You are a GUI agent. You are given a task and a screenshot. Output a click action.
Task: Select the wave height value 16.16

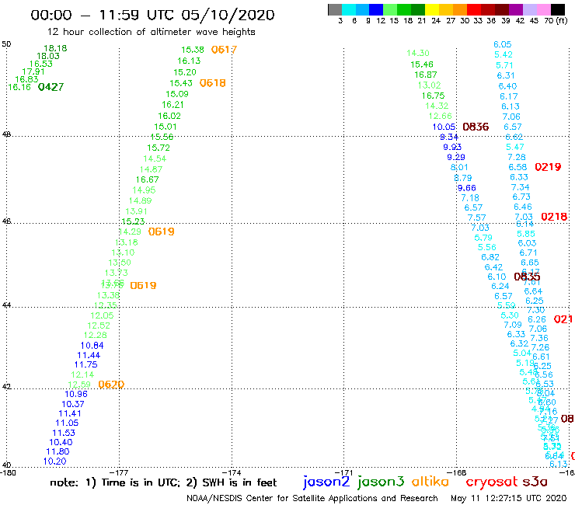pos(19,87)
